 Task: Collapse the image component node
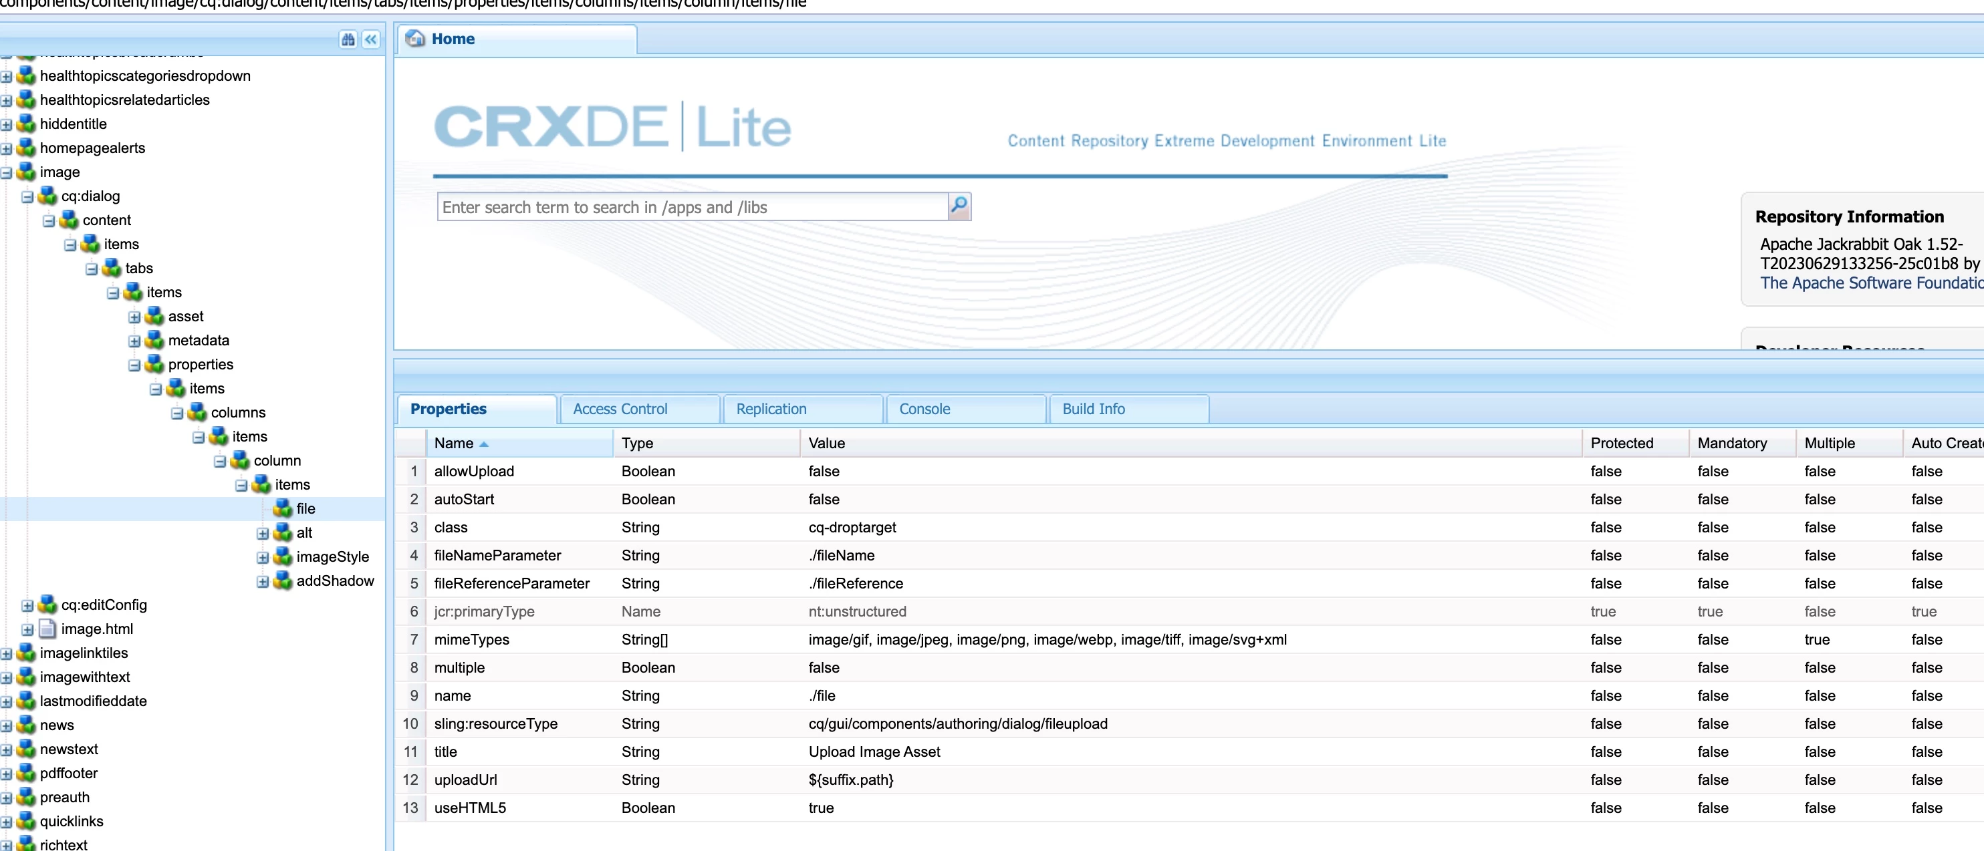[x=6, y=172]
